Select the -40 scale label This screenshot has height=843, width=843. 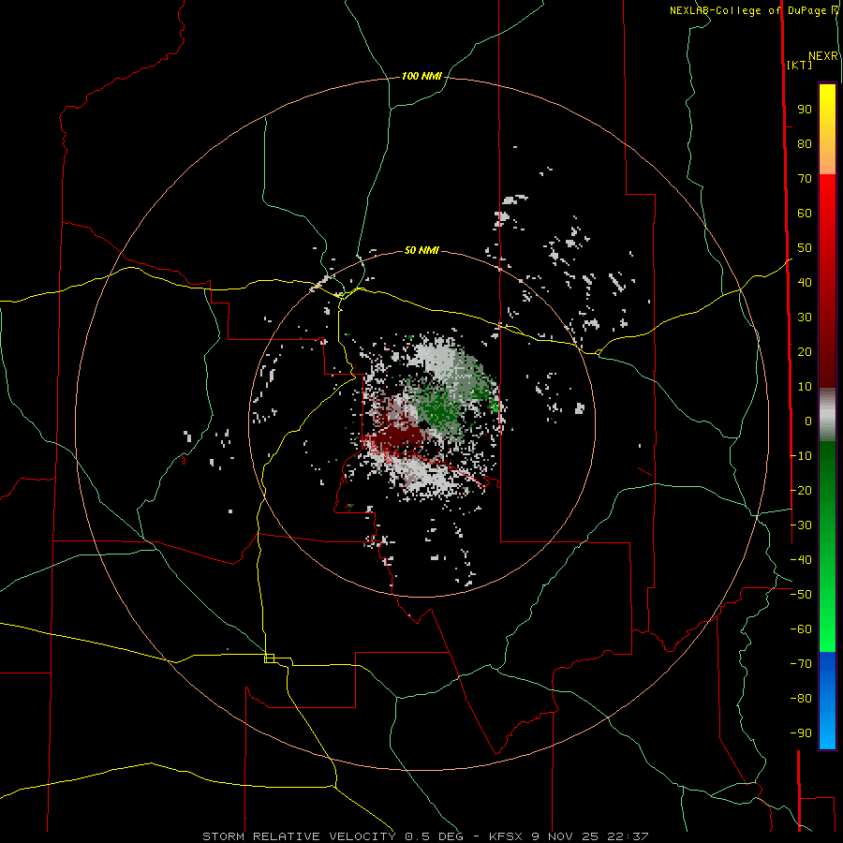click(801, 560)
